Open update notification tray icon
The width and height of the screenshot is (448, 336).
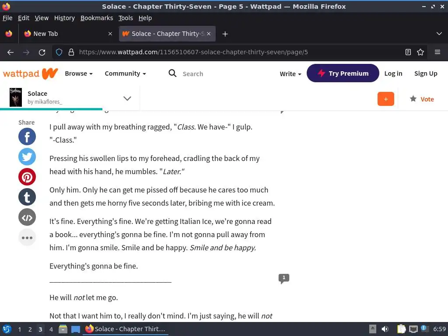[x=424, y=329]
